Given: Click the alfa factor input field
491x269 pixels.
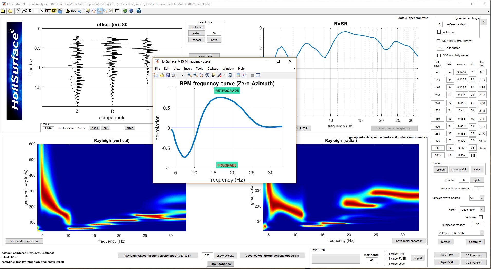Looking at the screenshot, I should pyautogui.click(x=441, y=48).
